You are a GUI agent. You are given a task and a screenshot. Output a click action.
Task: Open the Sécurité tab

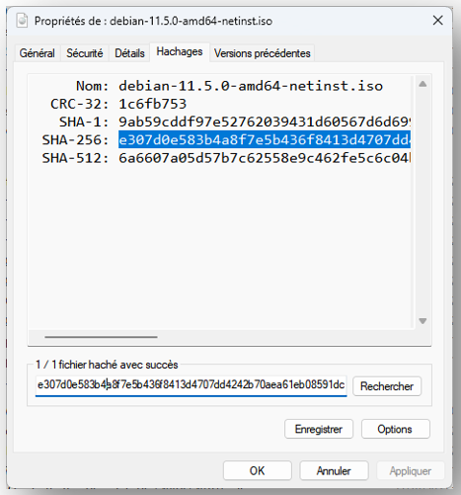pyautogui.click(x=85, y=53)
